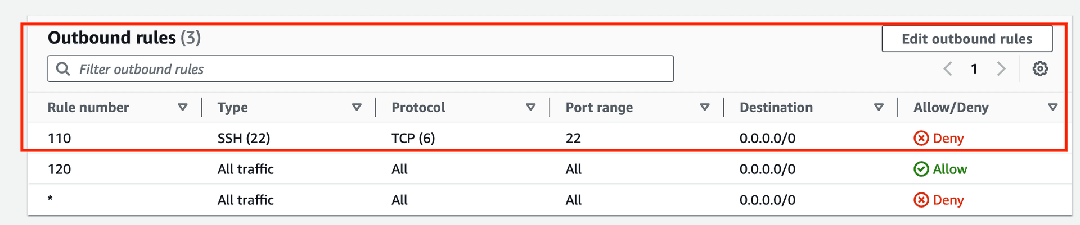Click the Outbound rules (3) heading
The width and height of the screenshot is (1080, 225).
point(124,38)
